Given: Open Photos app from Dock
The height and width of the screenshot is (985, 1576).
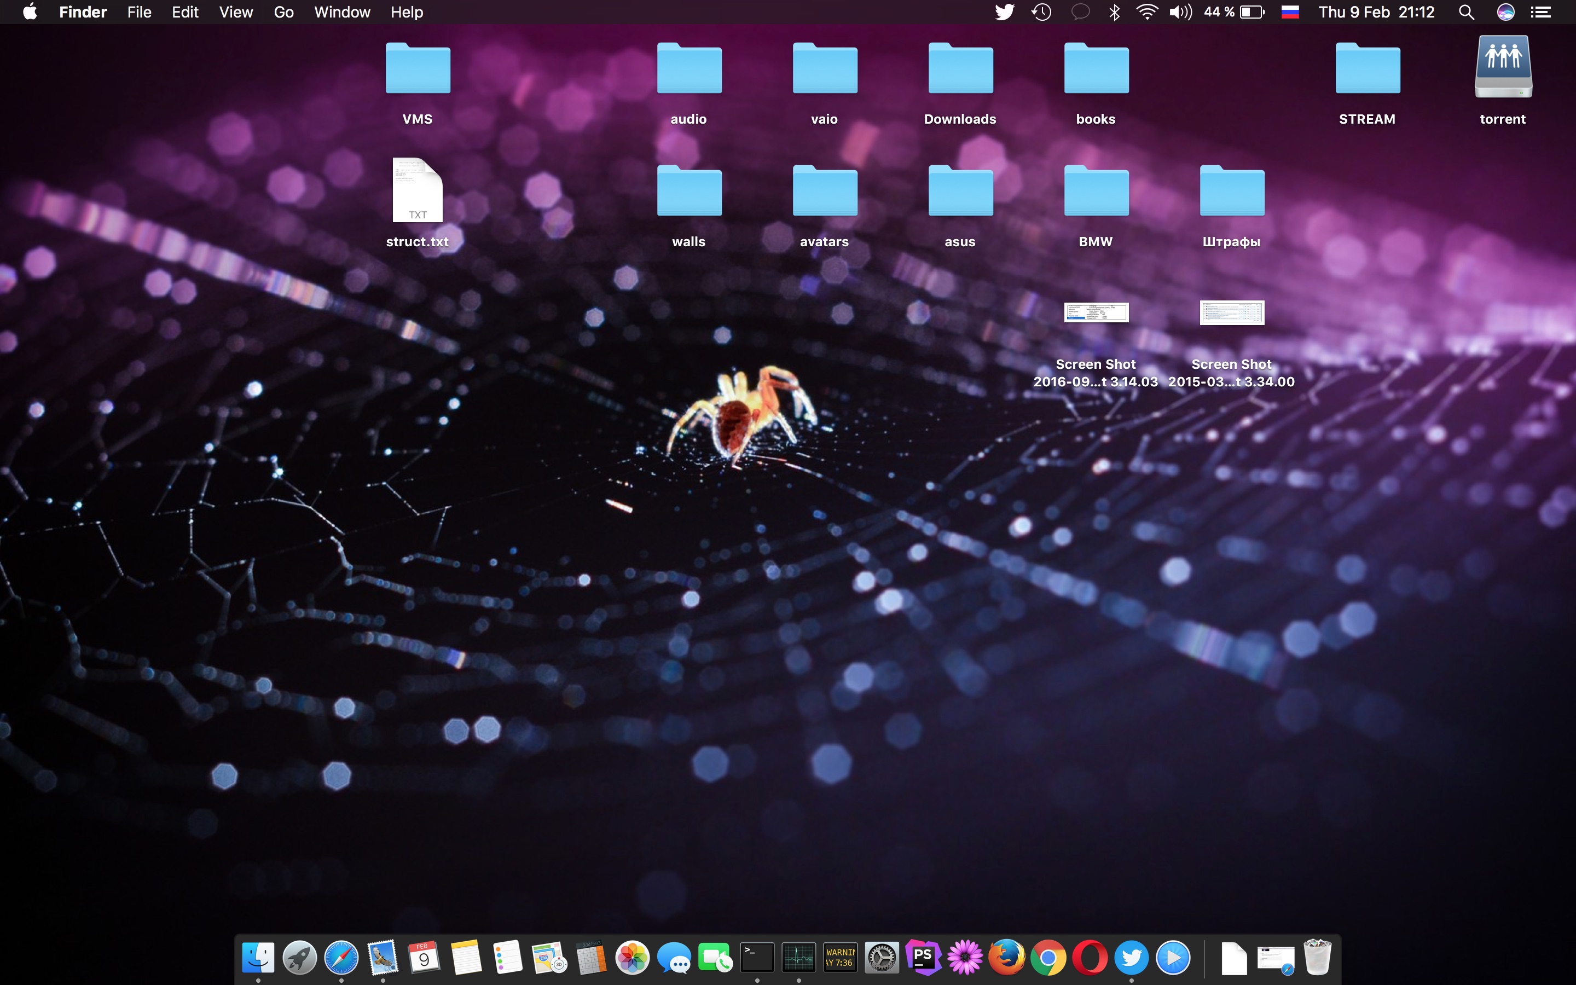Looking at the screenshot, I should pyautogui.click(x=631, y=958).
